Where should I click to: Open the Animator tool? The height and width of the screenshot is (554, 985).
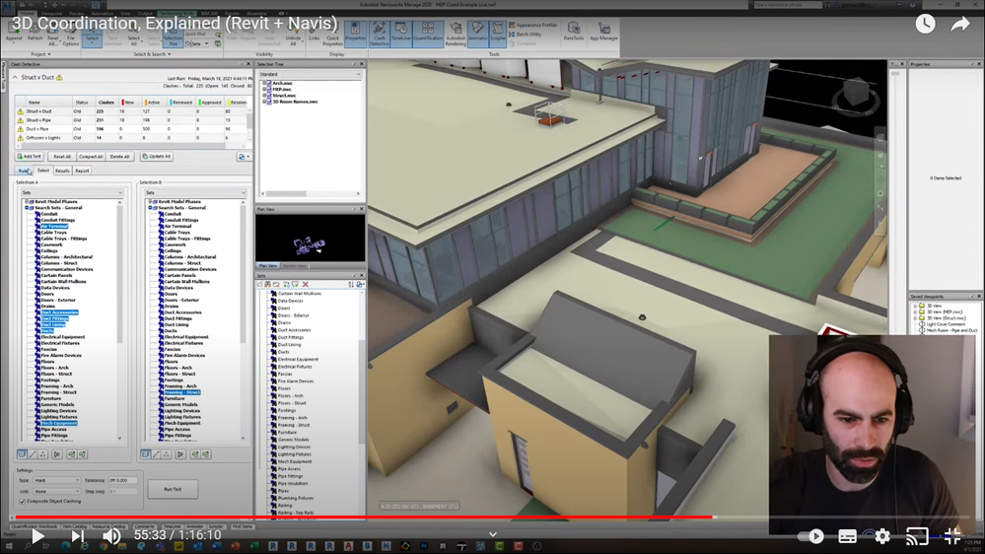[x=477, y=32]
